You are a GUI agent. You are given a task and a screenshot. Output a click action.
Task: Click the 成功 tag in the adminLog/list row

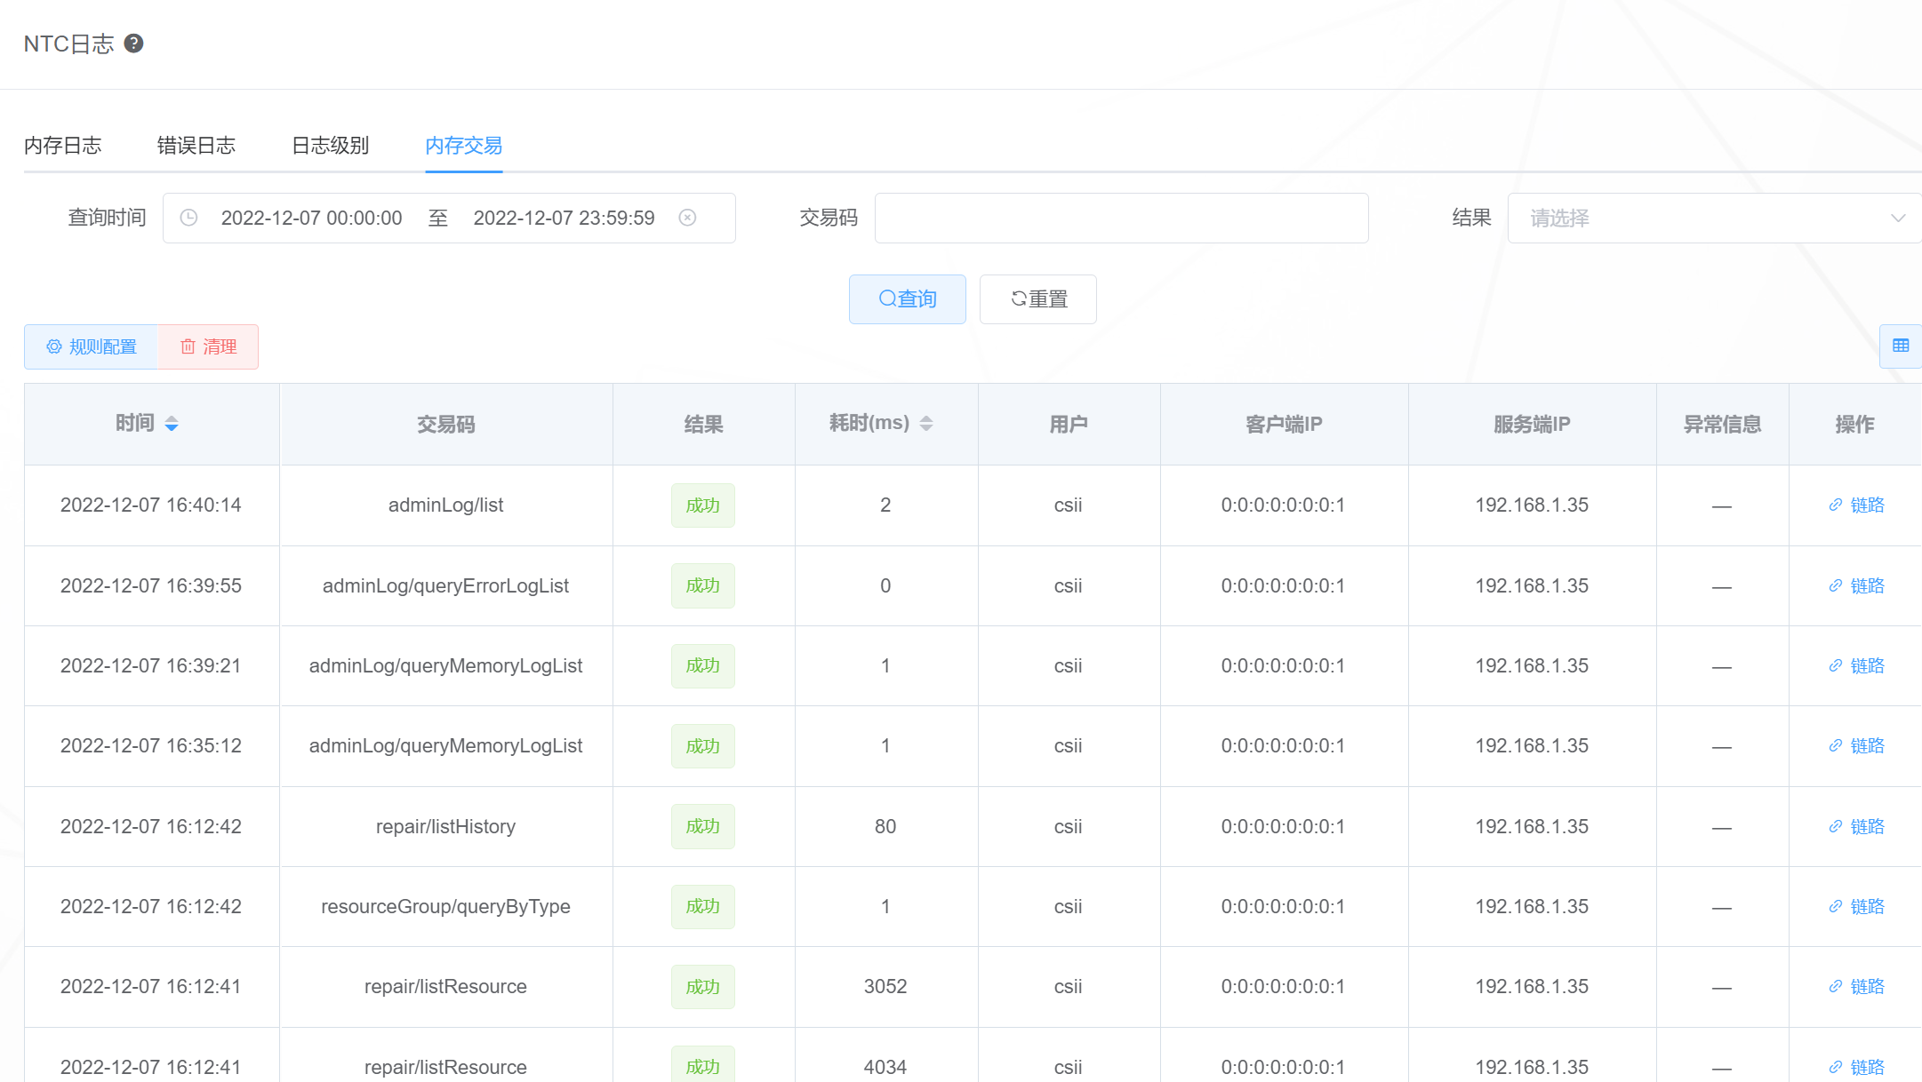point(703,505)
